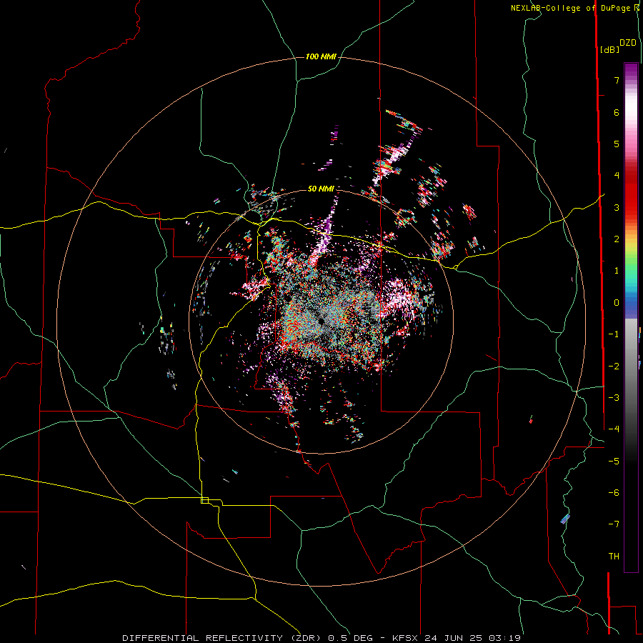Screen dimensions: 643x643
Task: Click the 4 value on the color scale
Action: [617, 176]
